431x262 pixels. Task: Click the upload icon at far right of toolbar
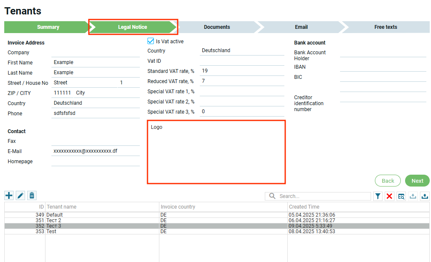[425, 196]
